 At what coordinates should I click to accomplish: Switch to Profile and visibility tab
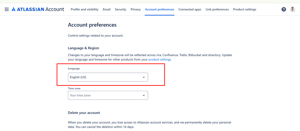click(84, 9)
